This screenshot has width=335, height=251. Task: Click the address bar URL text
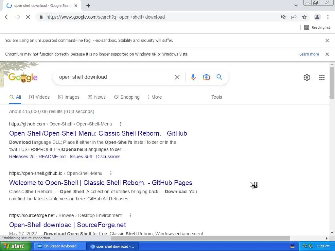click(x=106, y=17)
